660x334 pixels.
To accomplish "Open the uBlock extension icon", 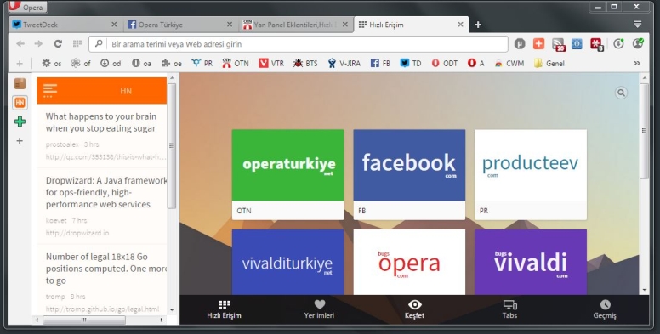I will (x=520, y=43).
